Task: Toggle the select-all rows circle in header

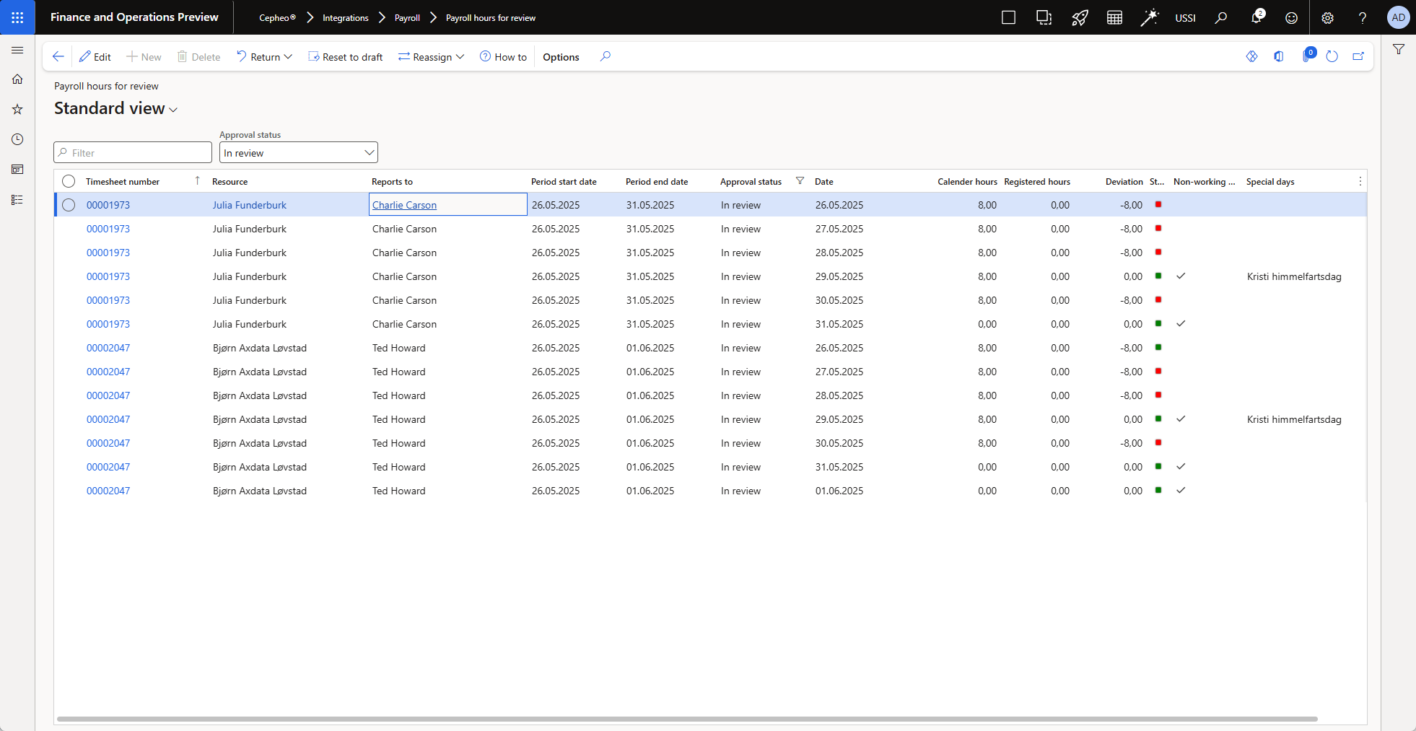Action: 69,181
